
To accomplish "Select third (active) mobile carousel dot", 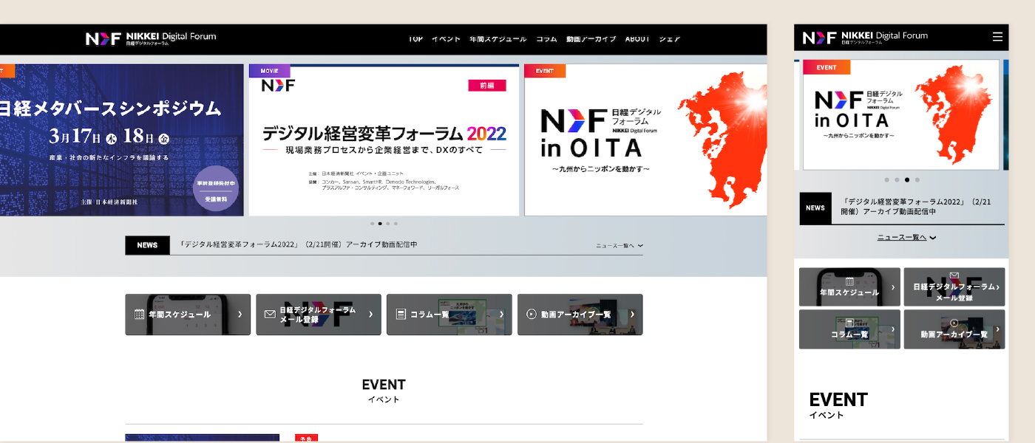I will point(907,179).
